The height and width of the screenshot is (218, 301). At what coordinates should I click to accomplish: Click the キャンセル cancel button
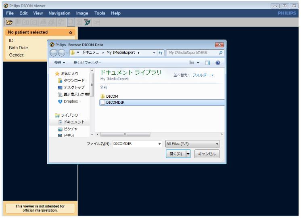point(207,154)
